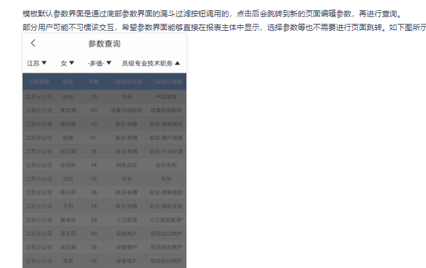Click the 公司名称 column header
Screen dimensions: 426x268
39,82
